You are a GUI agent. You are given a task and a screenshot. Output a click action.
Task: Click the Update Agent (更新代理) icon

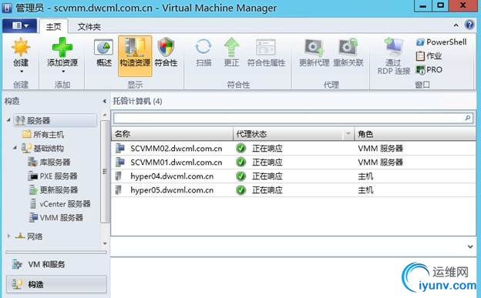[x=314, y=48]
